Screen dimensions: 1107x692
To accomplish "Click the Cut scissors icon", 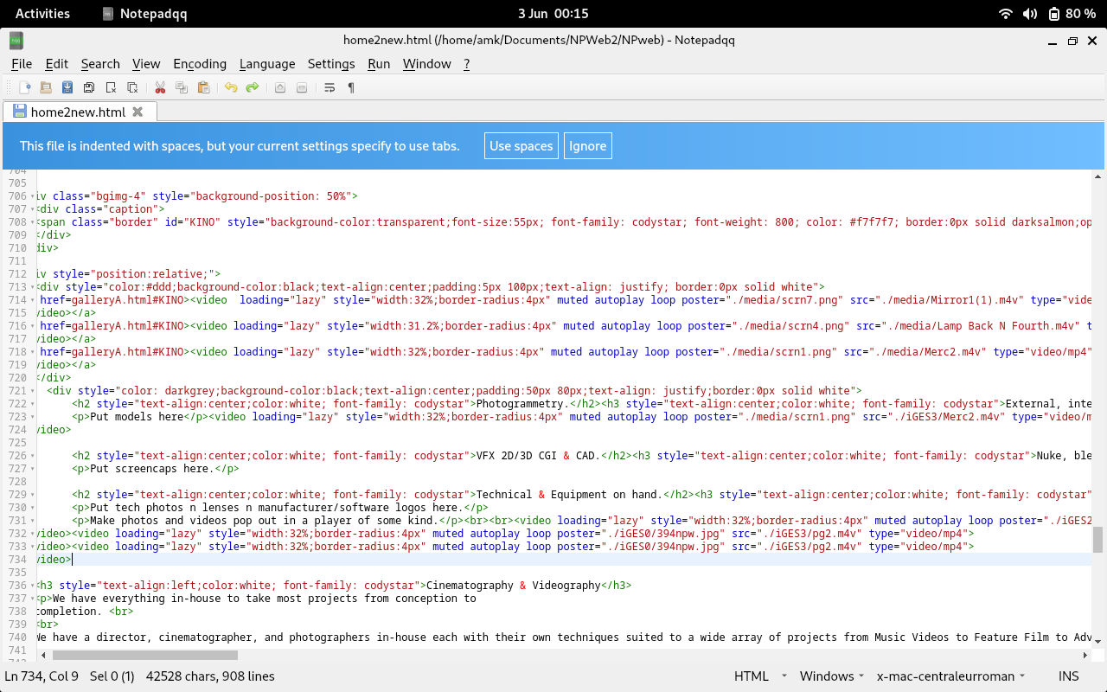I will (160, 87).
